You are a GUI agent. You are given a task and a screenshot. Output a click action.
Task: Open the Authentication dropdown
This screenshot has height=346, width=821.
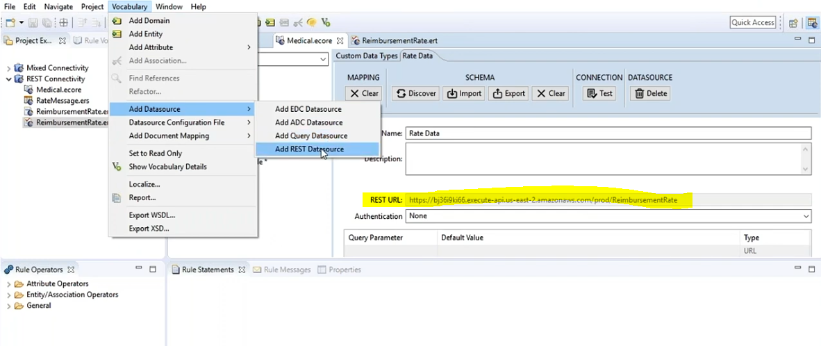[608, 216]
